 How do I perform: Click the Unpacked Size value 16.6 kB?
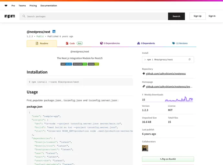[x=147, y=122]
